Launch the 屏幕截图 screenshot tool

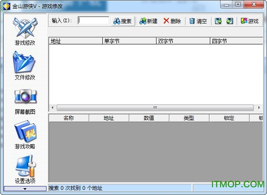pyautogui.click(x=25, y=100)
